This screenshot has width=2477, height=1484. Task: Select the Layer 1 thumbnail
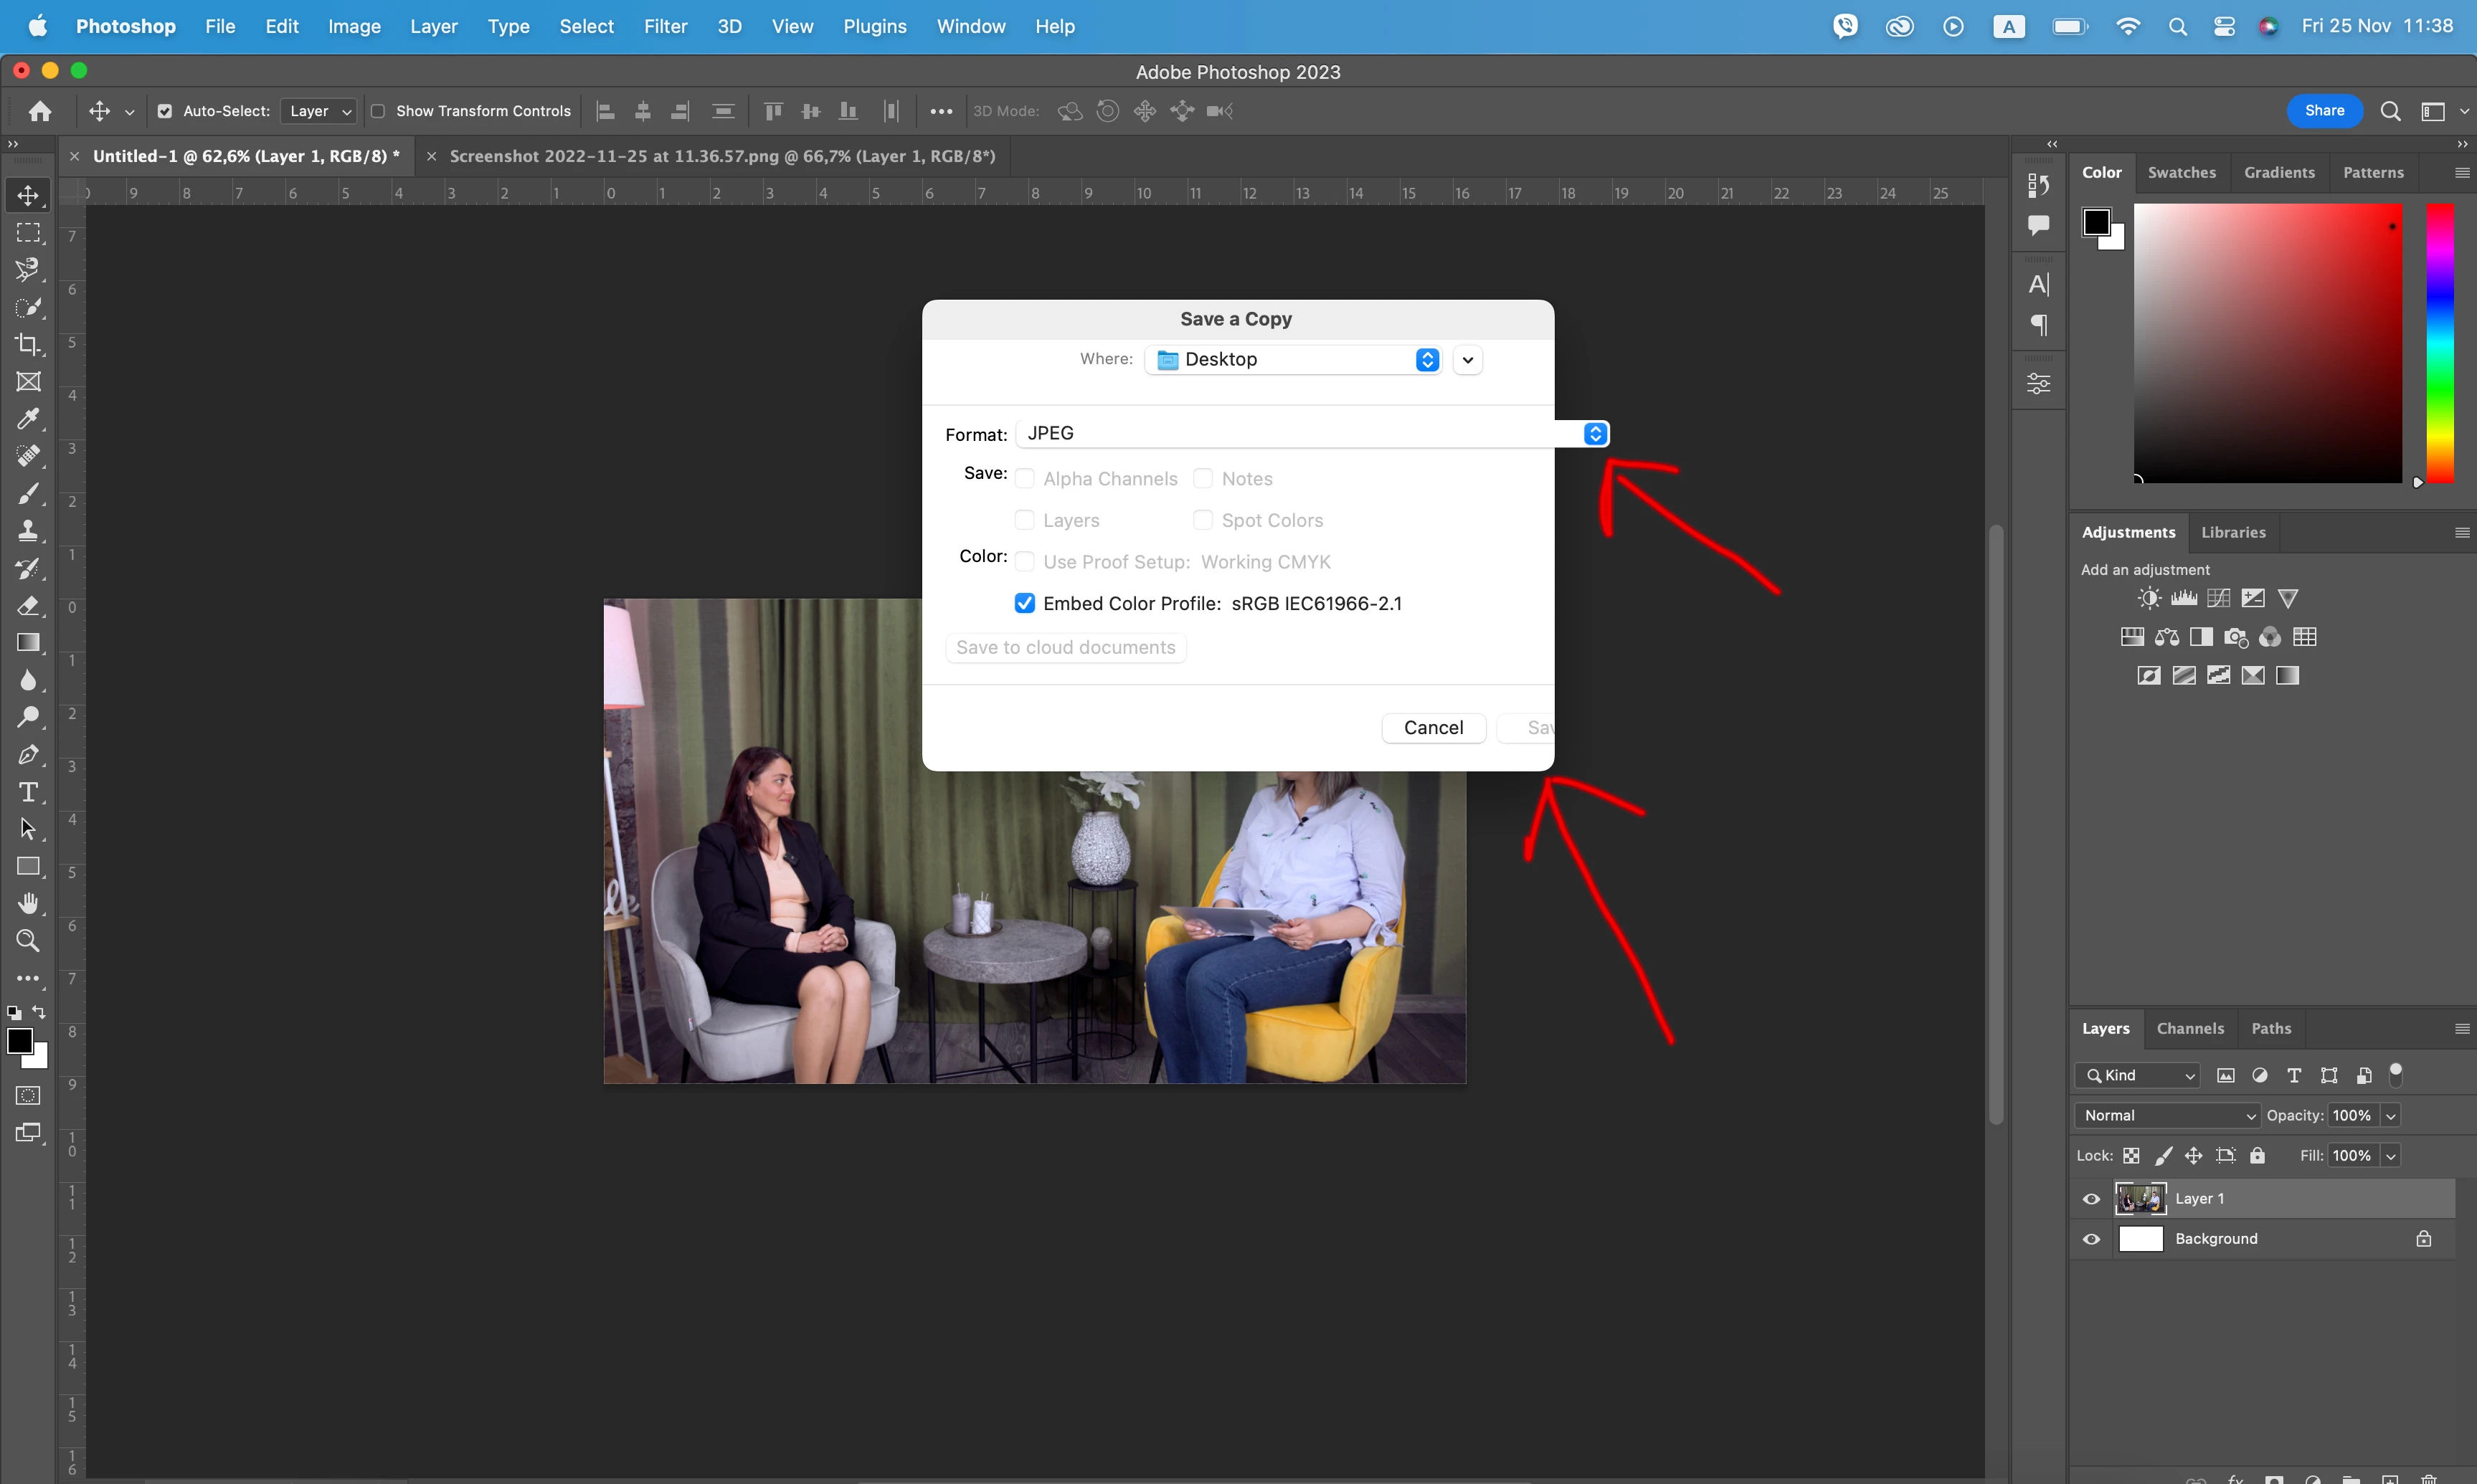(x=2140, y=1198)
